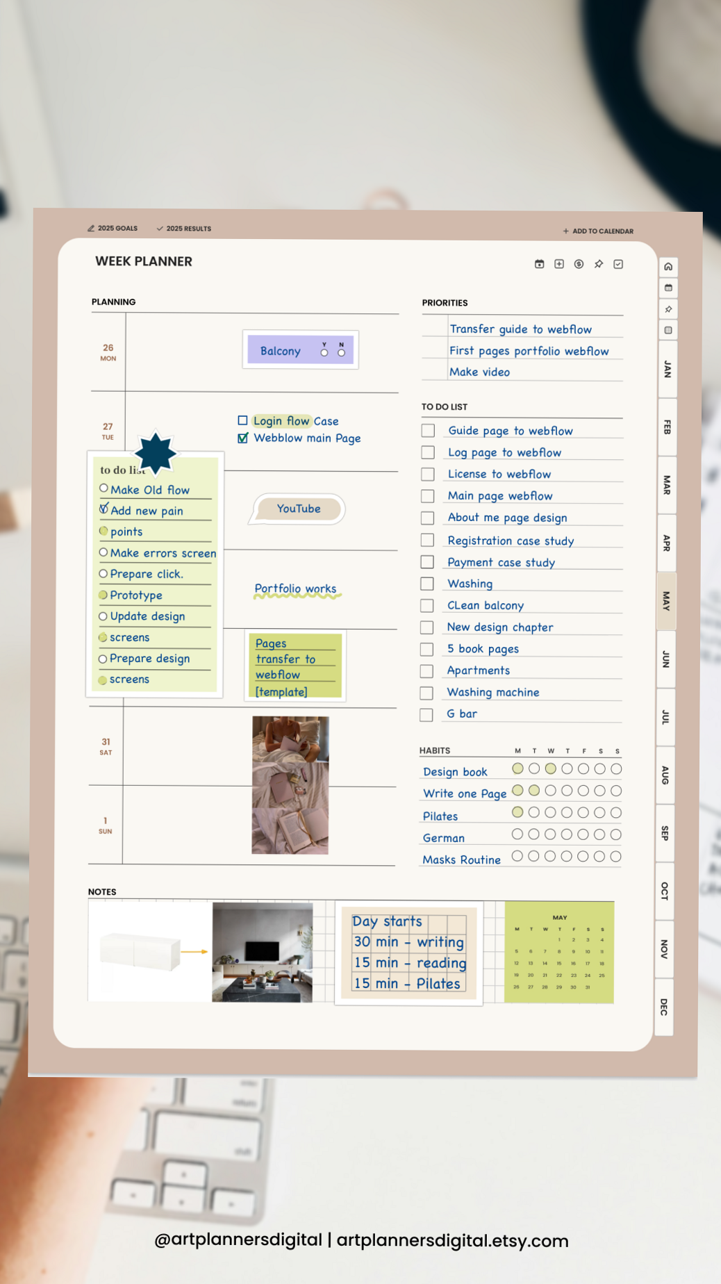
Task: Check the About me page design box
Action: [x=428, y=518]
